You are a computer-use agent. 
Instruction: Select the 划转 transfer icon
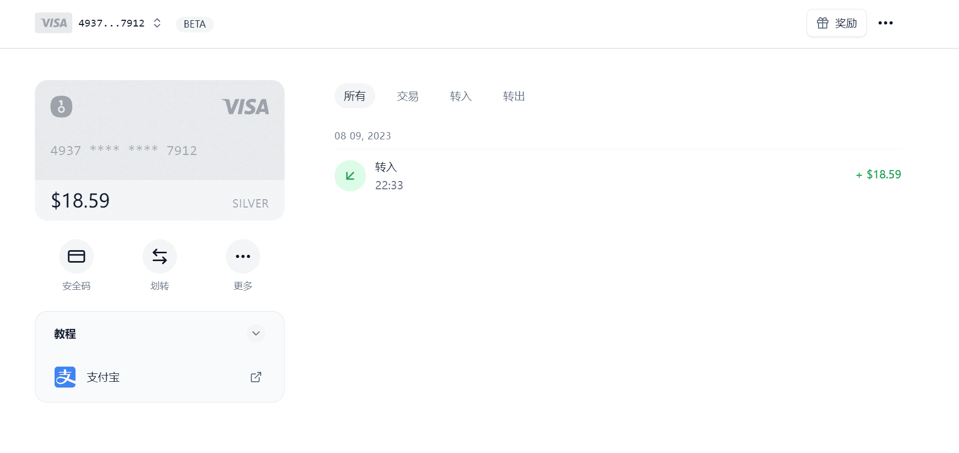[x=159, y=256]
